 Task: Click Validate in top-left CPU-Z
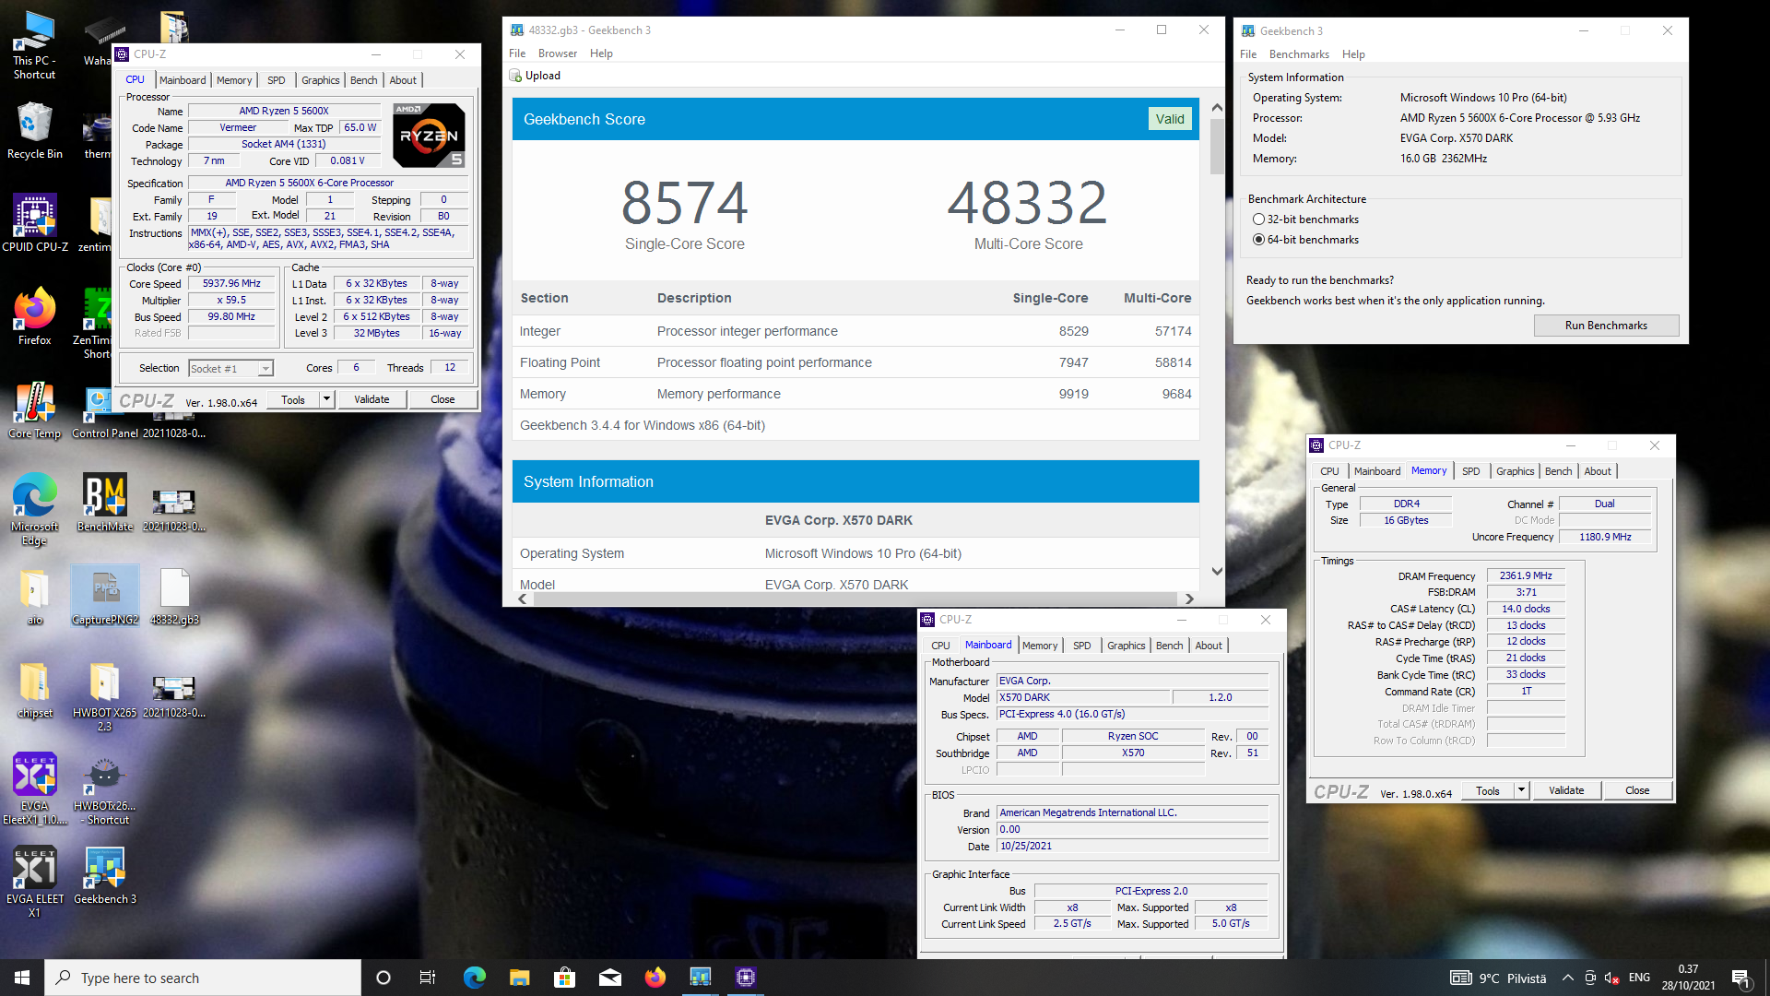(372, 399)
